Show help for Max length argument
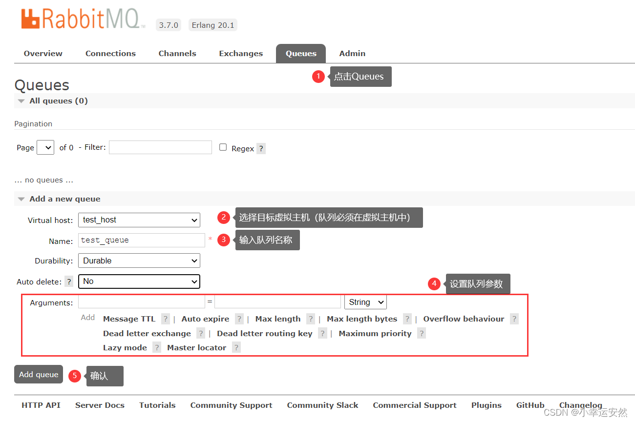The height and width of the screenshot is (422, 635). click(x=311, y=319)
